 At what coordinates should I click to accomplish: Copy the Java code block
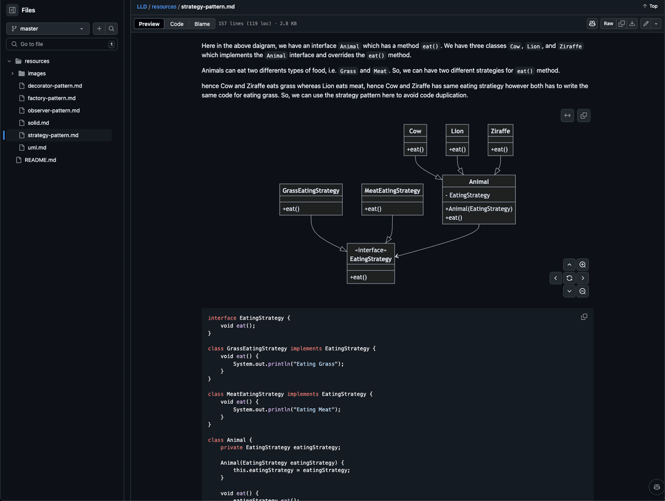point(584,317)
